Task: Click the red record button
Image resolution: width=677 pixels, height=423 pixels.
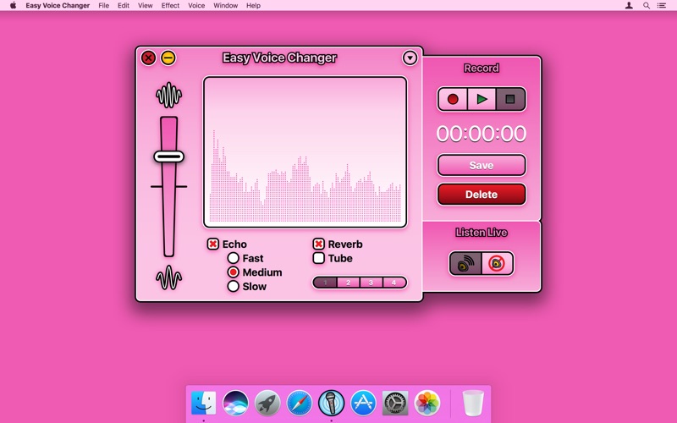Action: (453, 99)
